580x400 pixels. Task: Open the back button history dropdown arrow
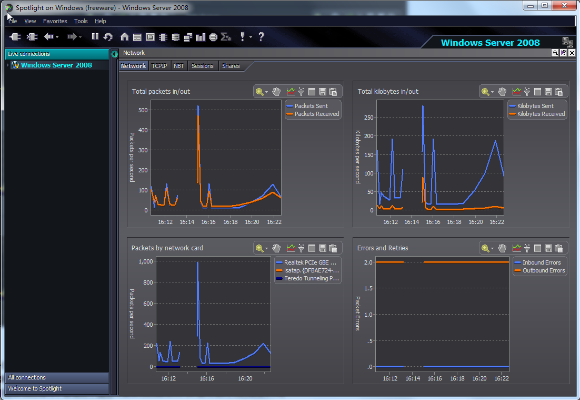point(57,37)
